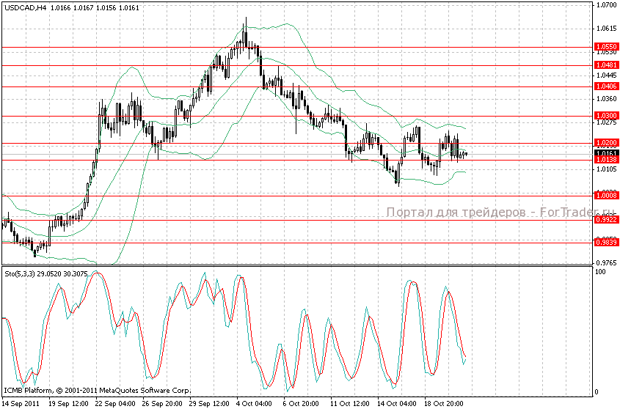Click the 0.9839 red price level label

tap(606, 242)
